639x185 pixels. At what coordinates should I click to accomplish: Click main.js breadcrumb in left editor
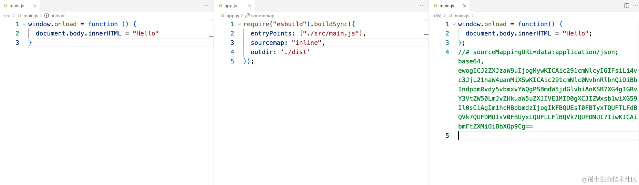[31, 16]
